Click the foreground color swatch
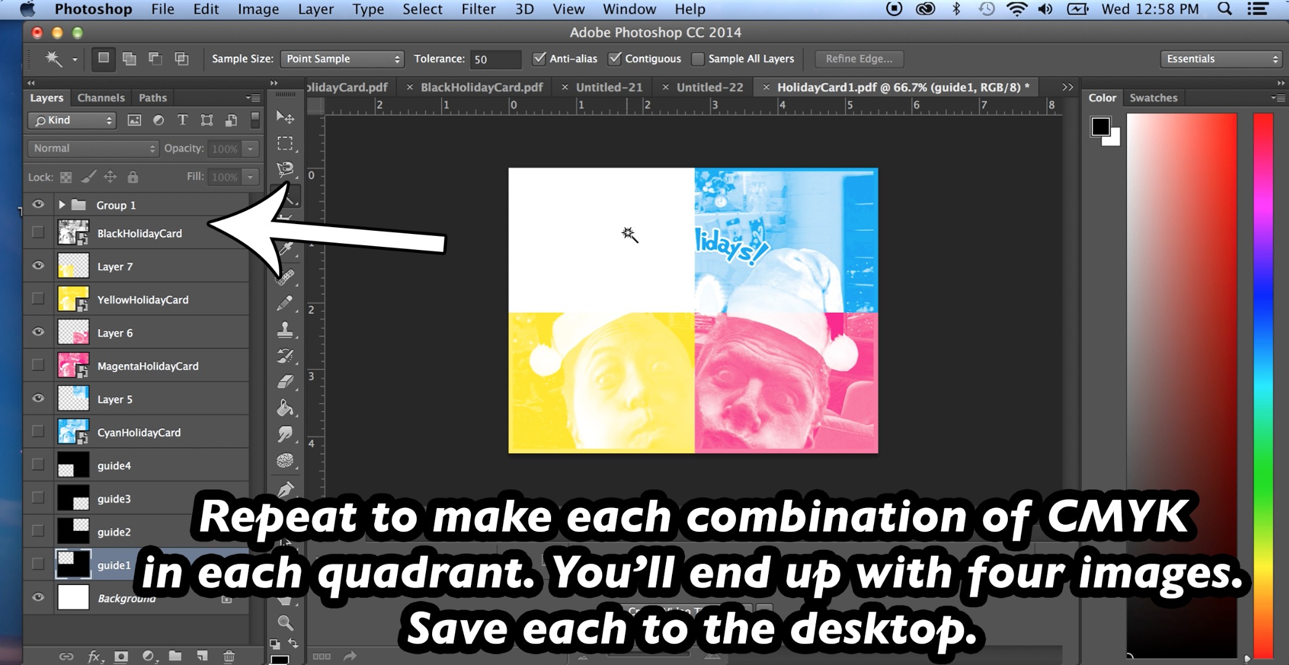The image size is (1289, 665). pos(1100,126)
